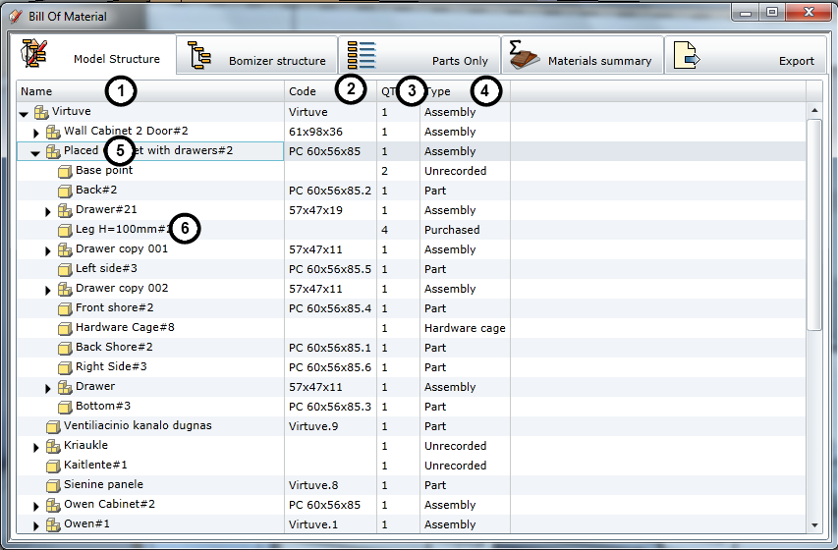Click the vertical scrollbar thumb
838x550 pixels.
(x=814, y=225)
